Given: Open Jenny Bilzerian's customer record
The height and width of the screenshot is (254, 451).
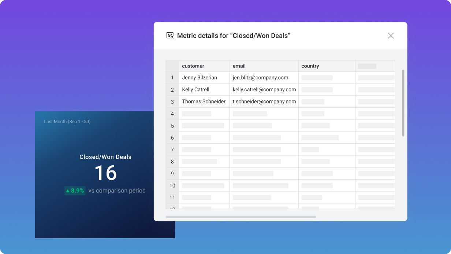Looking at the screenshot, I should (x=199, y=78).
